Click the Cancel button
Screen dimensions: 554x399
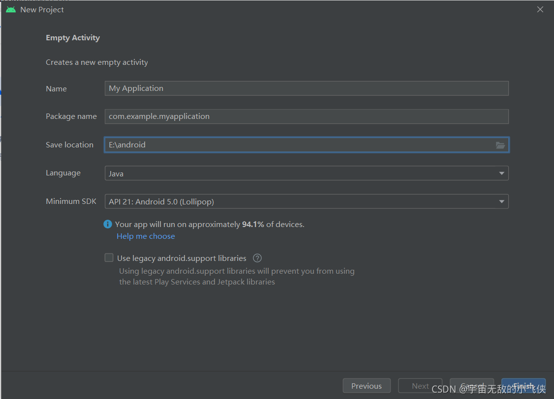[x=472, y=386]
